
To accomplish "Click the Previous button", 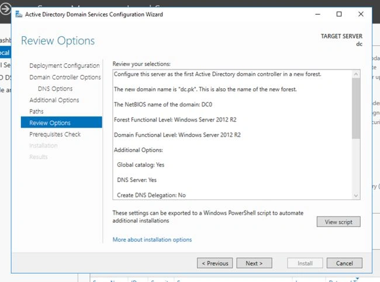I will (215, 263).
